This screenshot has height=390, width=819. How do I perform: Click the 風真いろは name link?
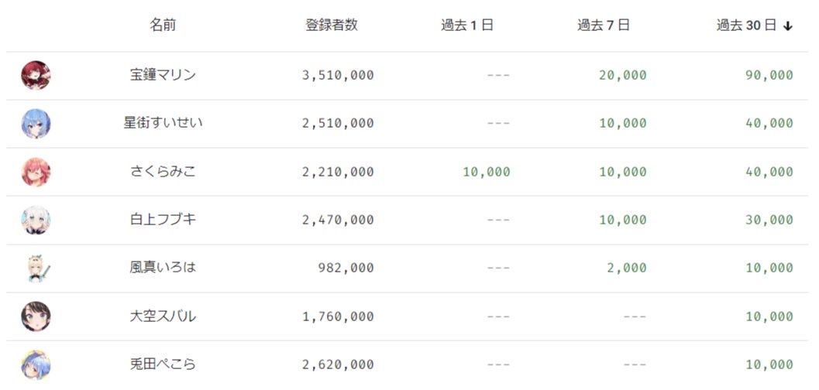163,268
